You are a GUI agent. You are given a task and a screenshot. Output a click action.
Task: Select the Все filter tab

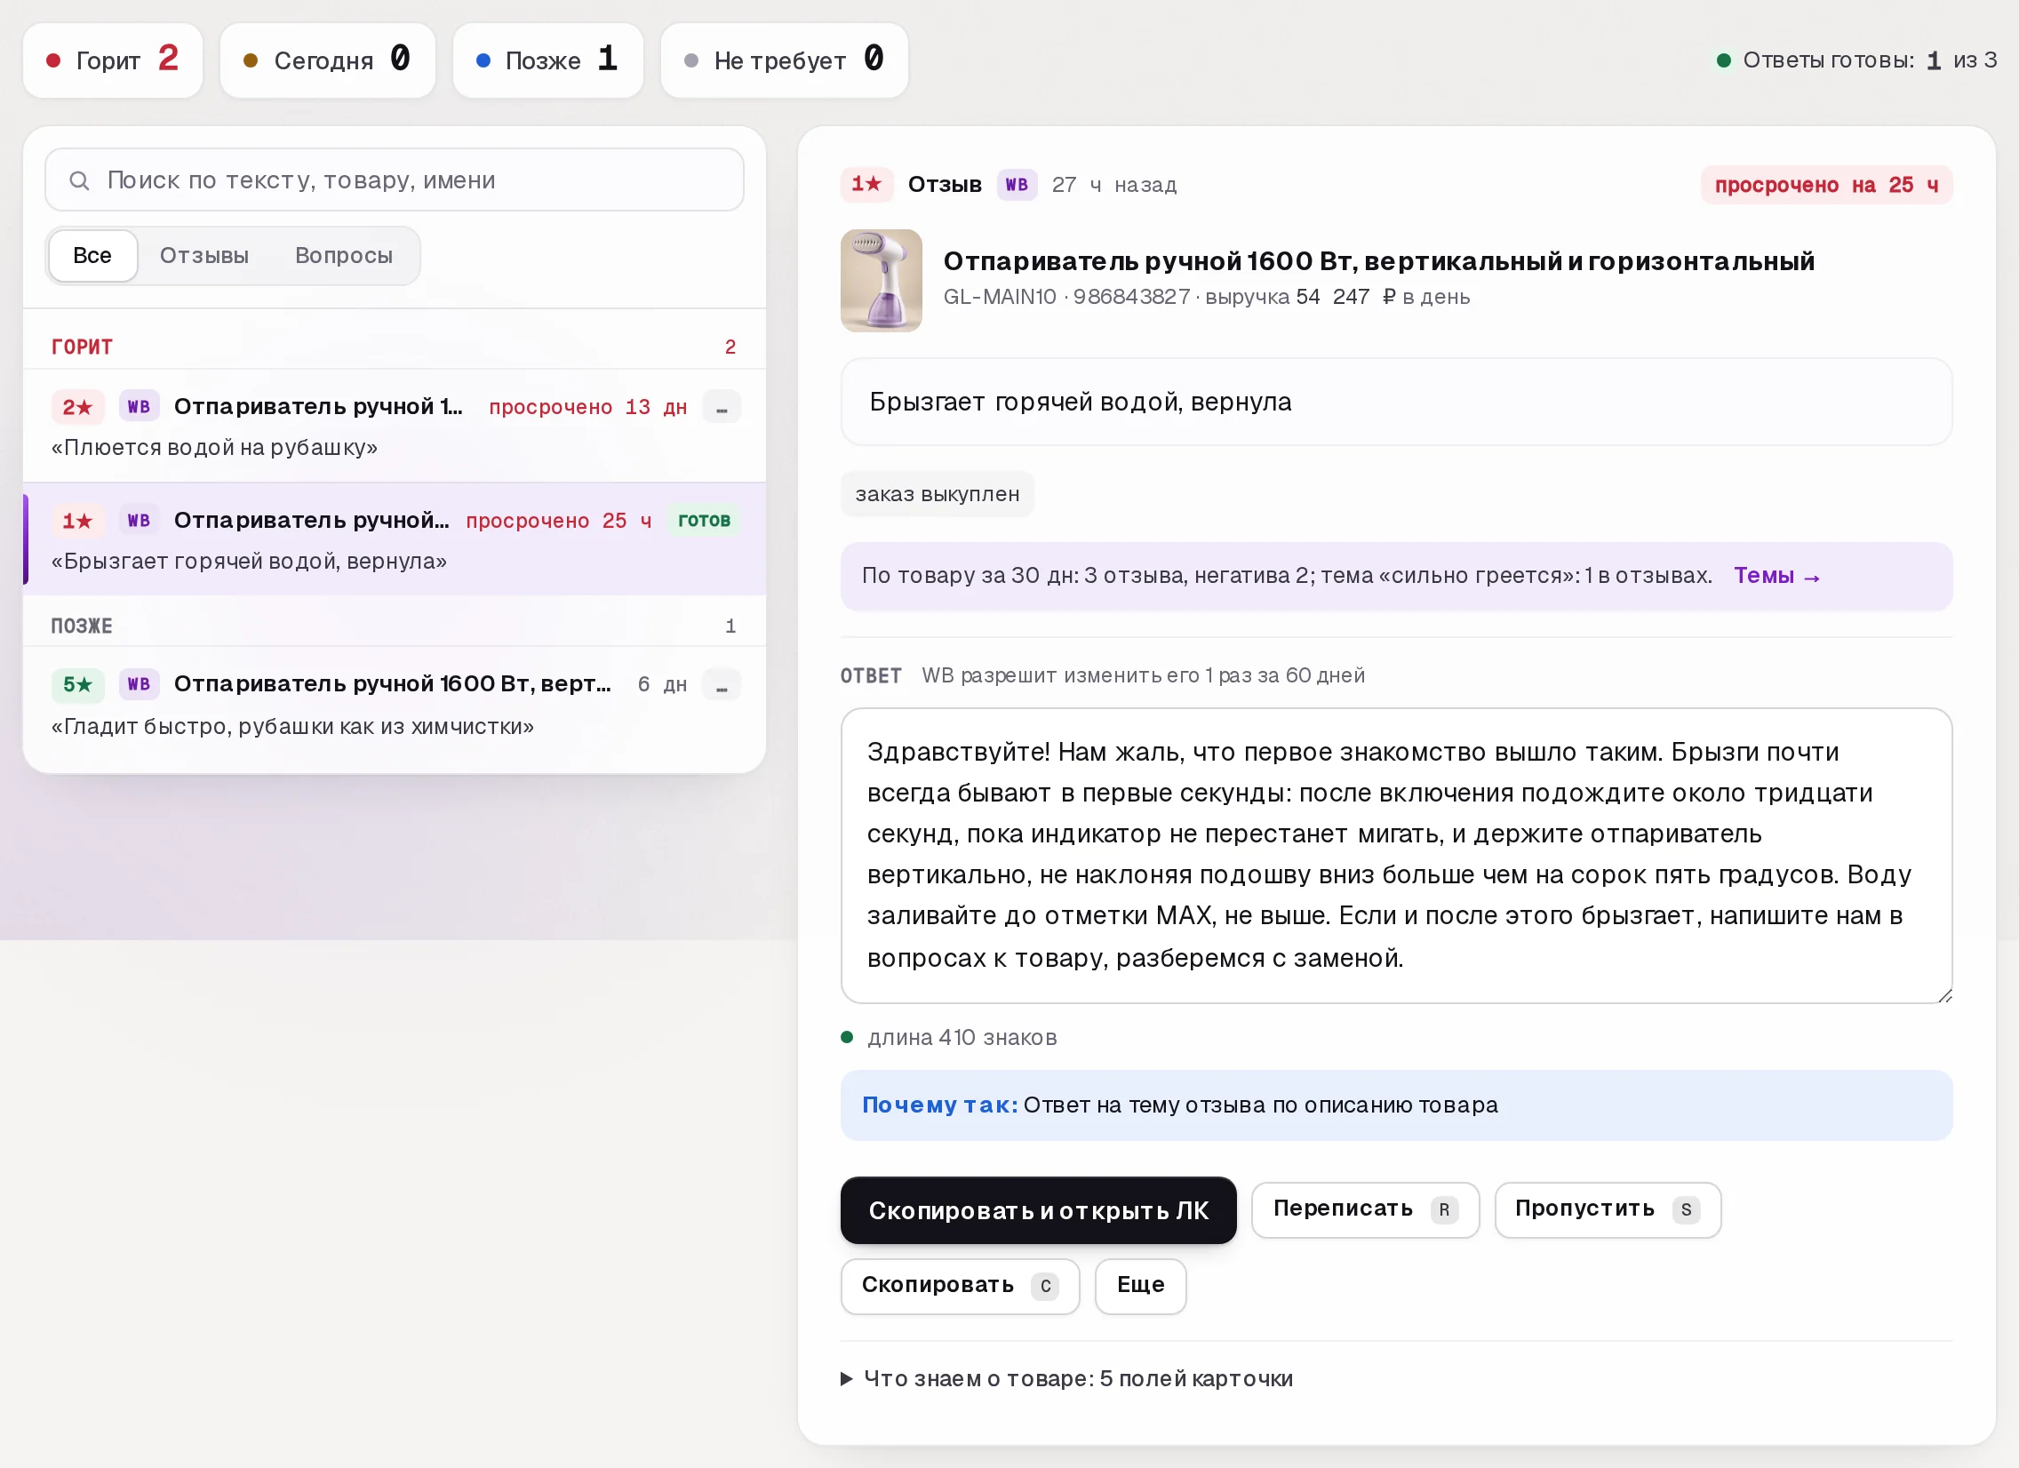click(92, 256)
